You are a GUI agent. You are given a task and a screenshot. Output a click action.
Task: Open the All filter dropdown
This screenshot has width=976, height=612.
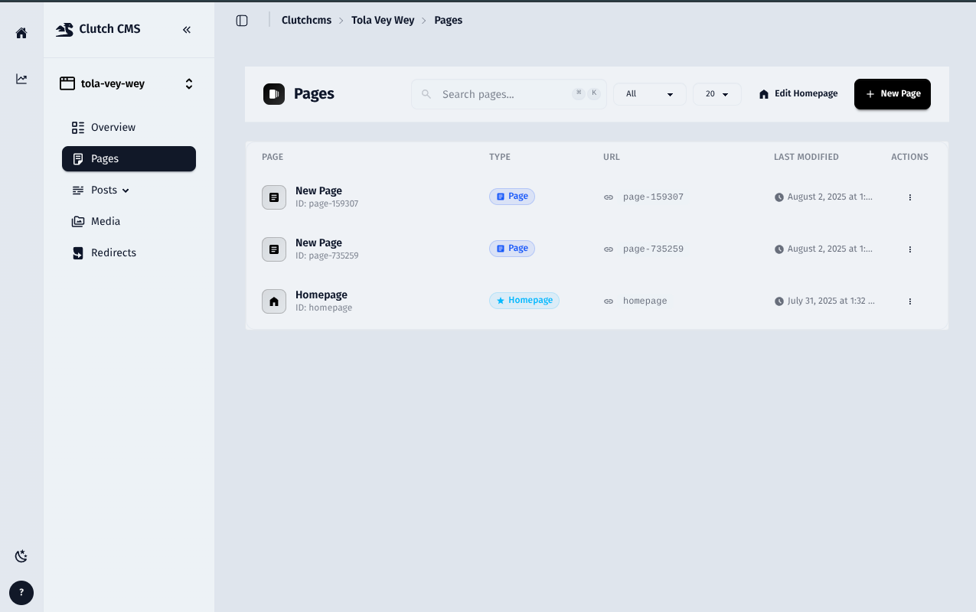coord(649,93)
